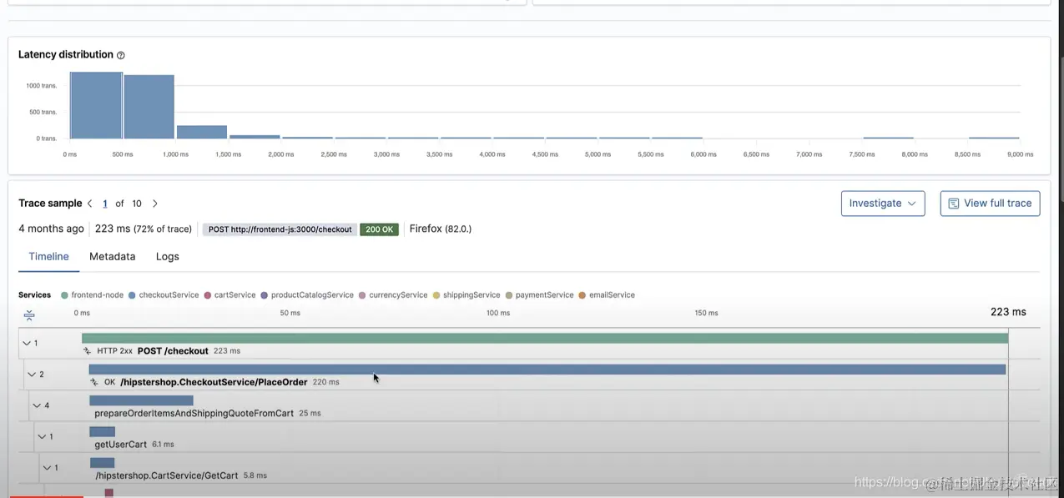Image resolution: width=1064 pixels, height=498 pixels.
Task: Click frontend-node legend color dot
Action: (x=64, y=295)
